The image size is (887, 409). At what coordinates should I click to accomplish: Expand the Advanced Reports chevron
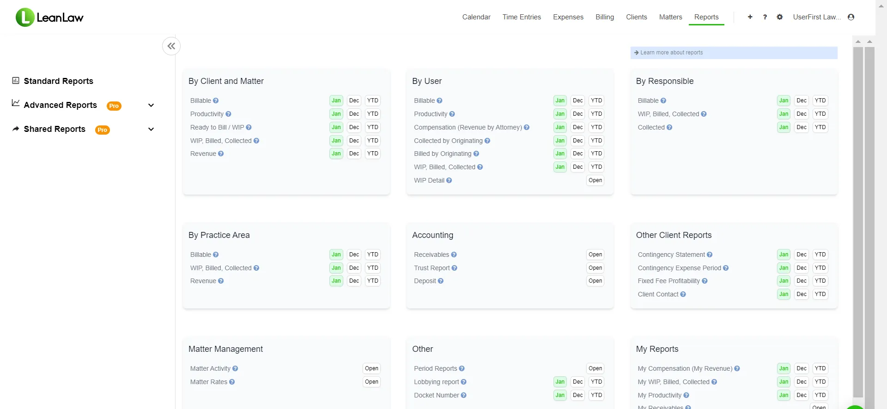[151, 105]
